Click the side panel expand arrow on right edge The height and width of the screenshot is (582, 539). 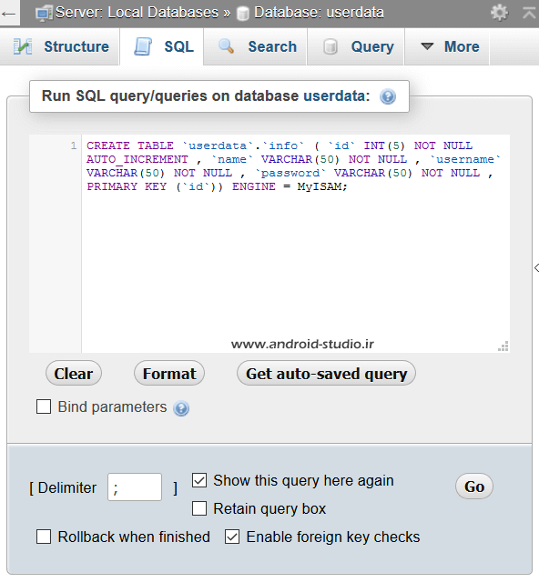pos(536,267)
